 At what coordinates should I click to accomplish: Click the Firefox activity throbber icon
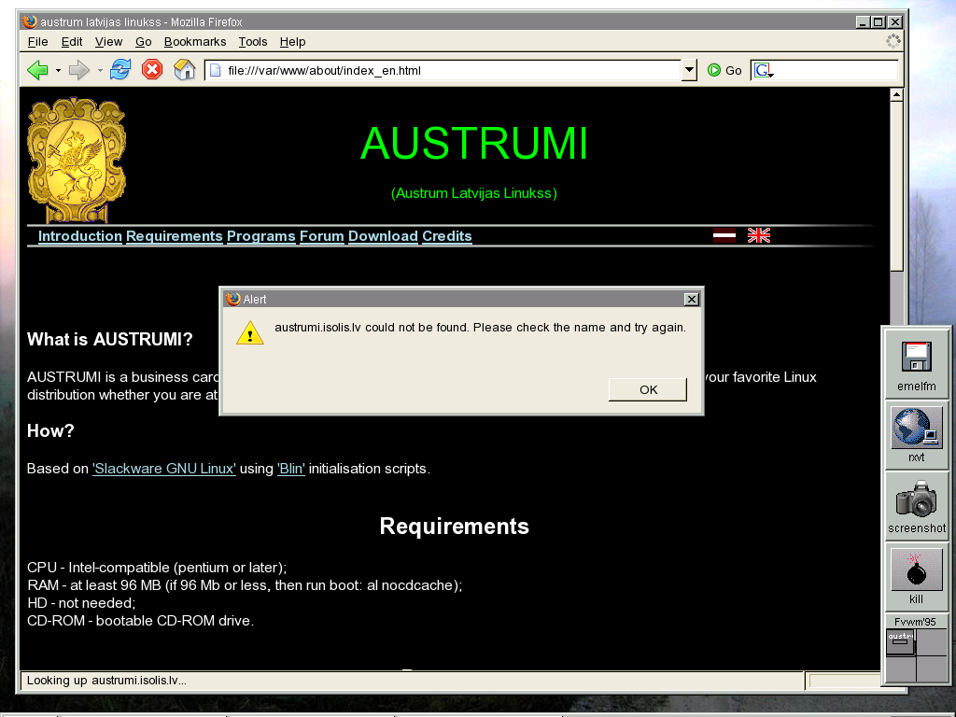pos(893,41)
